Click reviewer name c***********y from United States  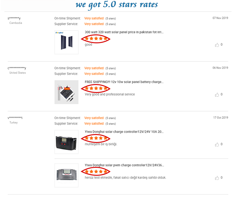pyautogui.click(x=17, y=68)
